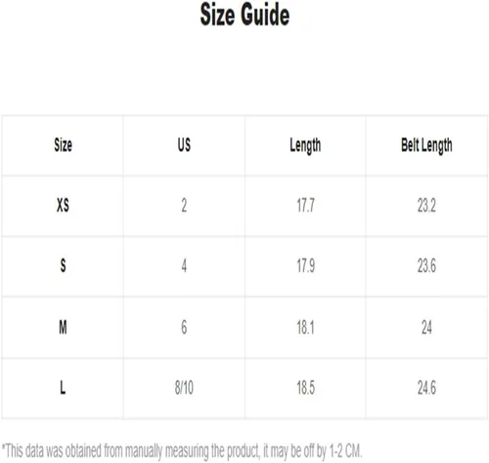The width and height of the screenshot is (489, 463).
Task: Click the 17.9 length value
Action: click(305, 265)
